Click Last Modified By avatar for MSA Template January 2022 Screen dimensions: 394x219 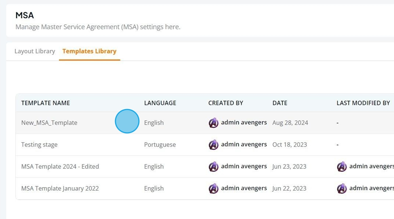click(342, 188)
